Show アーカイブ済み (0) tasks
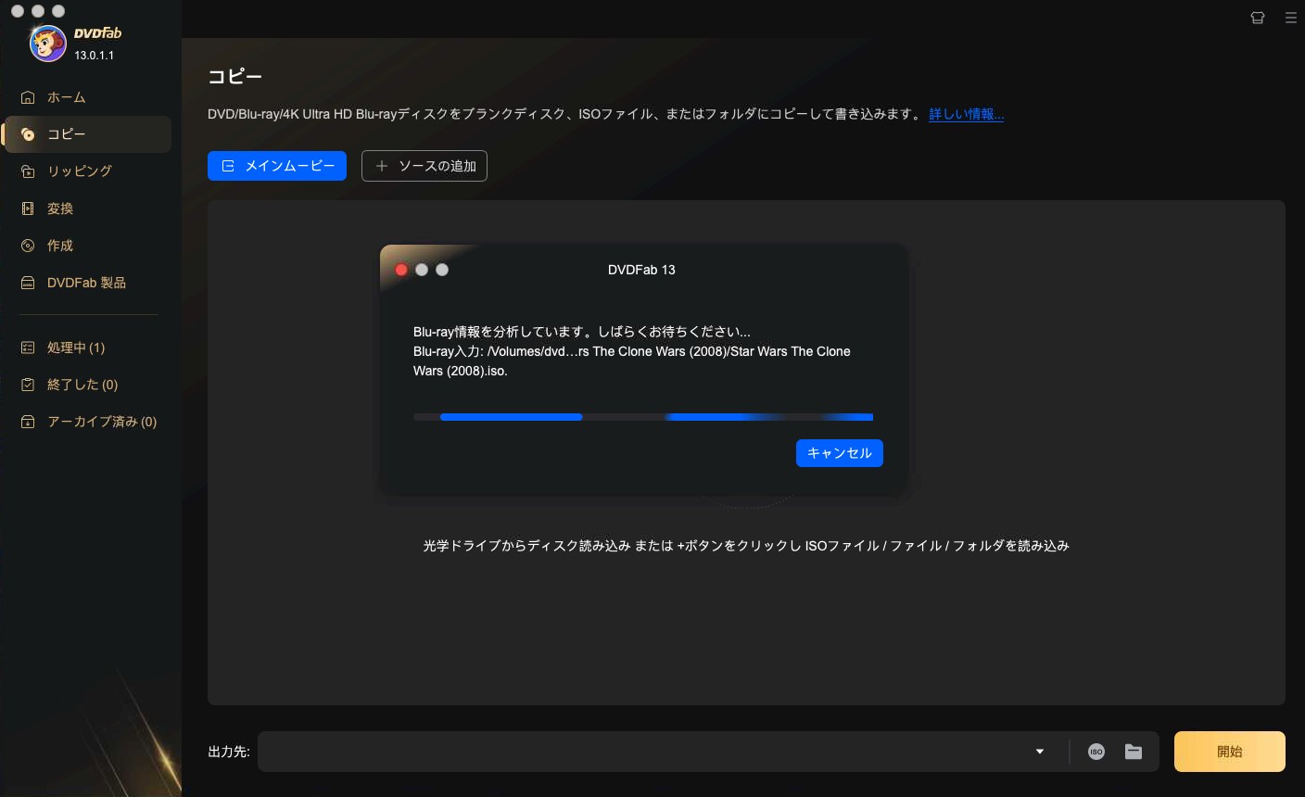Viewport: 1305px width, 797px height. coord(88,422)
